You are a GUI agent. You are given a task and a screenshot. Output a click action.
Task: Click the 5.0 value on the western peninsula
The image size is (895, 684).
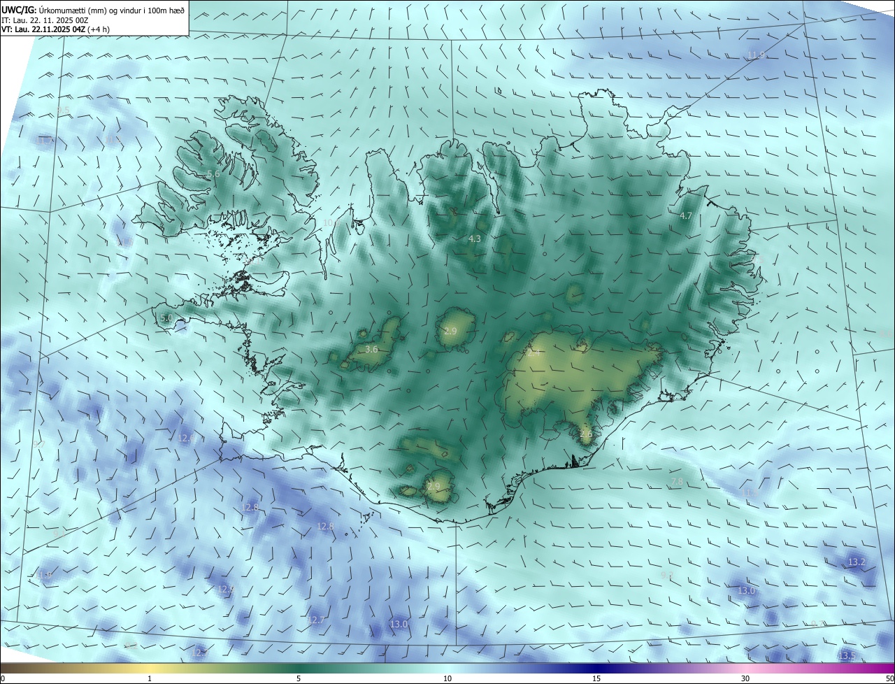tap(166, 318)
